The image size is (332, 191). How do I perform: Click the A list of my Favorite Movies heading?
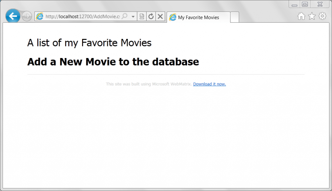coord(89,43)
